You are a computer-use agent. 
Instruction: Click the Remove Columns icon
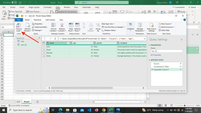tap(62, 25)
